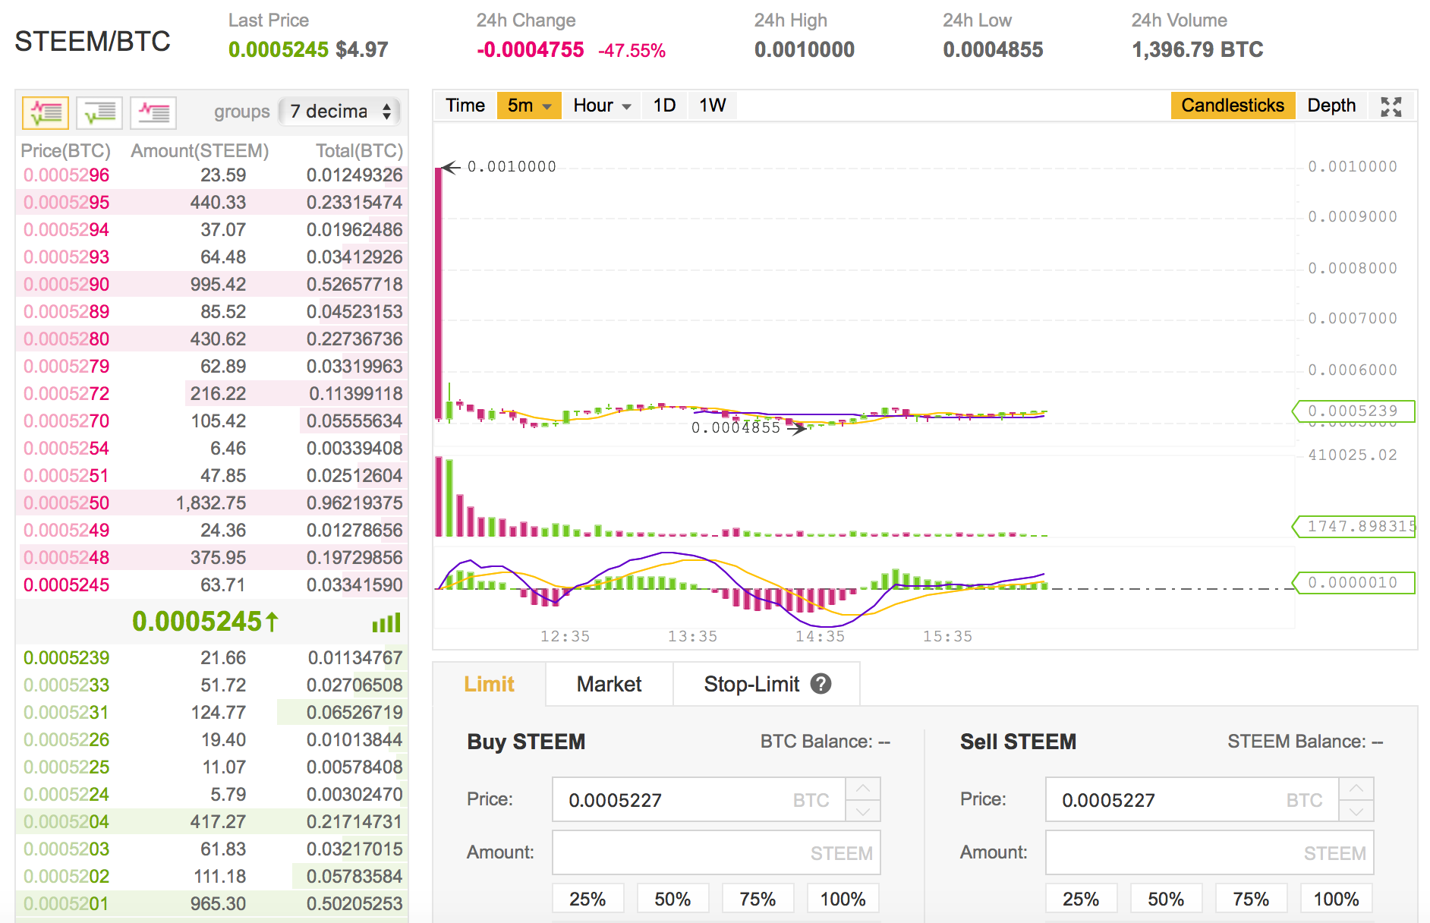Select buy order at price 0.0005231

tap(212, 713)
